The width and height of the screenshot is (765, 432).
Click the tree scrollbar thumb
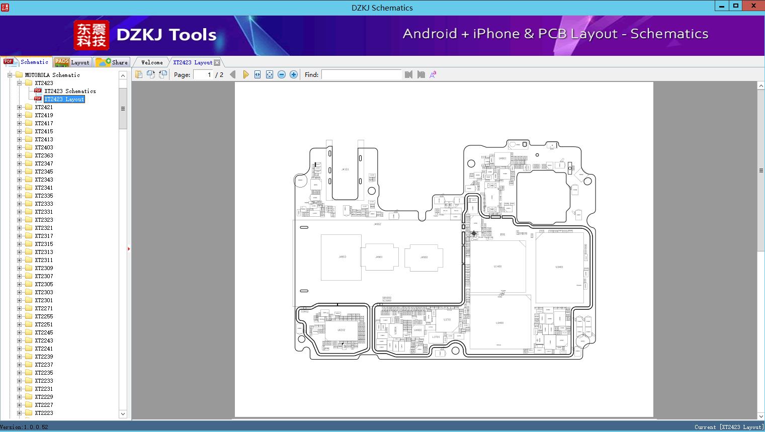tap(123, 109)
